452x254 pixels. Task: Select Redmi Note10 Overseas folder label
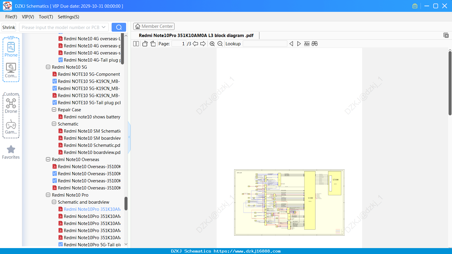click(76, 159)
